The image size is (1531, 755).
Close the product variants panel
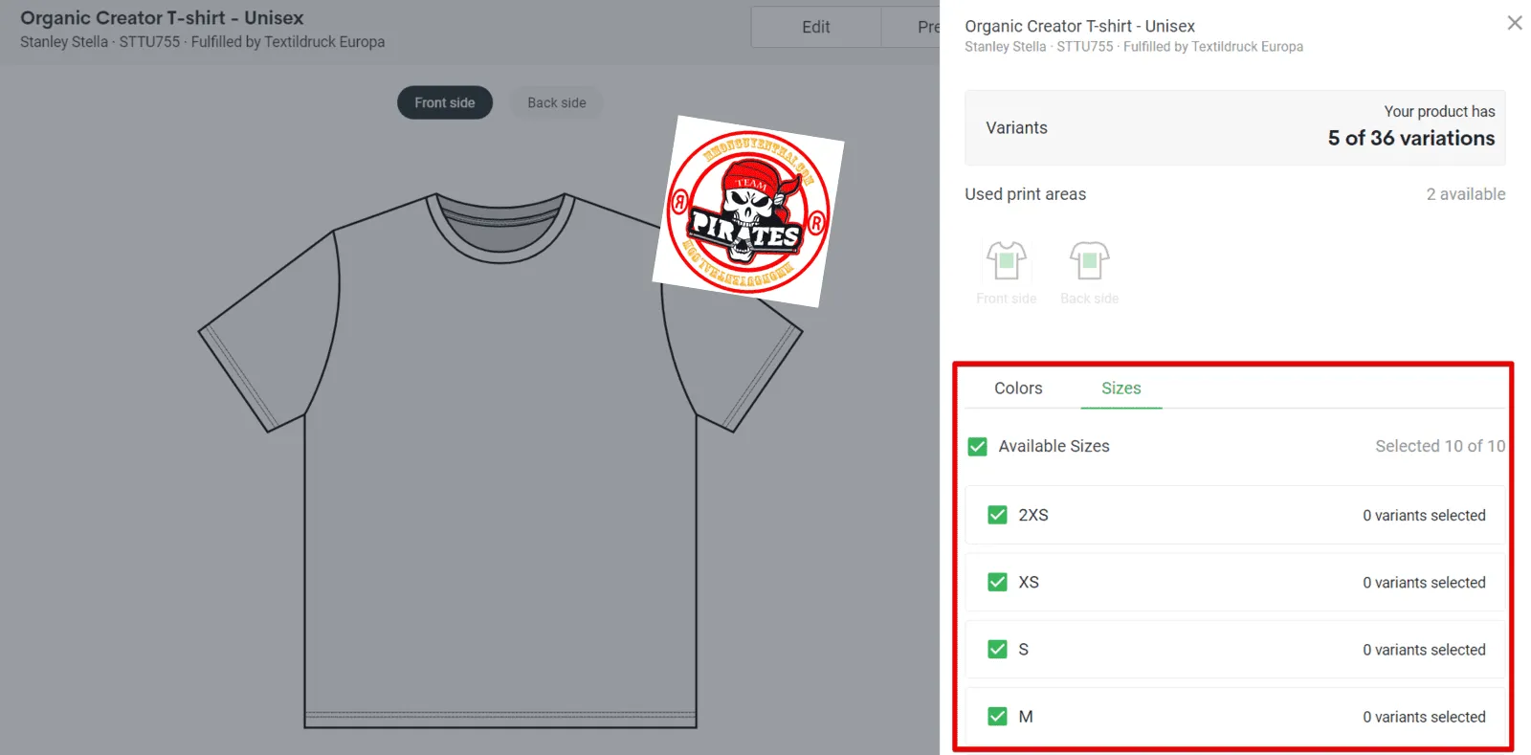point(1514,23)
